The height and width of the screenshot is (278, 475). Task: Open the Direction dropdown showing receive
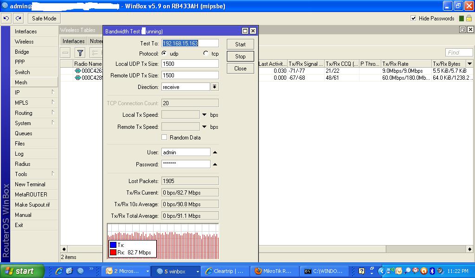click(214, 87)
